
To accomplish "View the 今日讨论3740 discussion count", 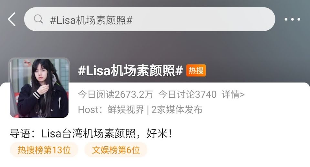I will tap(187, 94).
